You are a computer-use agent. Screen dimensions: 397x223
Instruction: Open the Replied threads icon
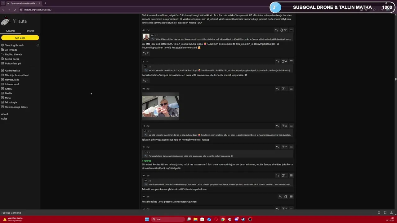2,54
